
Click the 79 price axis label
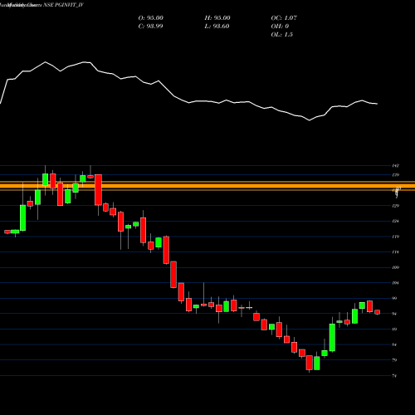tap(394, 360)
